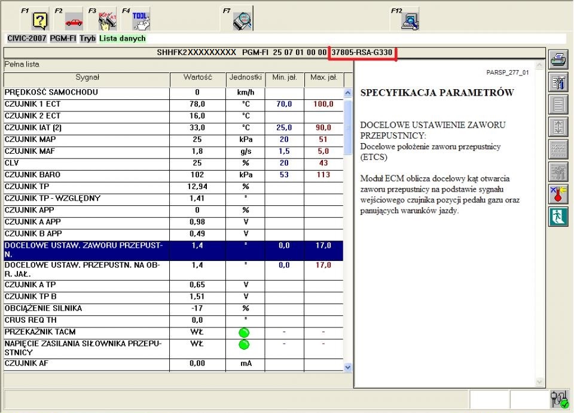Click the Sygnał column header
Viewport: 574px width, 413px height.
coord(87,80)
